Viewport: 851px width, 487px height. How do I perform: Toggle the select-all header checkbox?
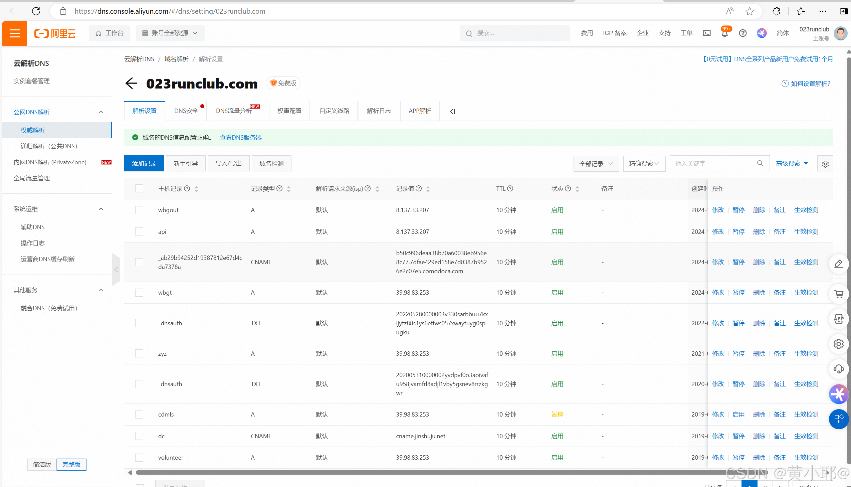pos(139,189)
